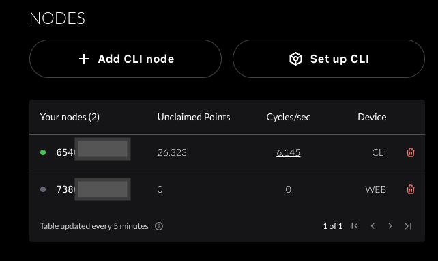The width and height of the screenshot is (438, 261).
Task: Click the info icon beside table update note
Action: pos(159,226)
